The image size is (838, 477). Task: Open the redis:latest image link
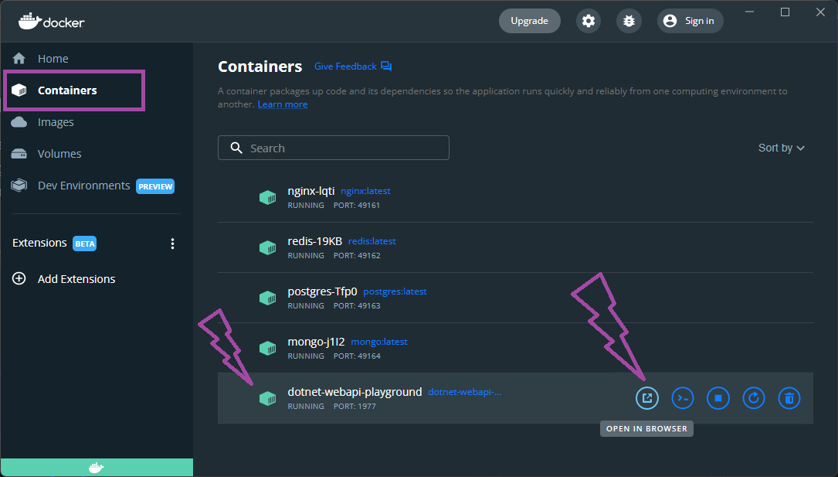coord(372,241)
